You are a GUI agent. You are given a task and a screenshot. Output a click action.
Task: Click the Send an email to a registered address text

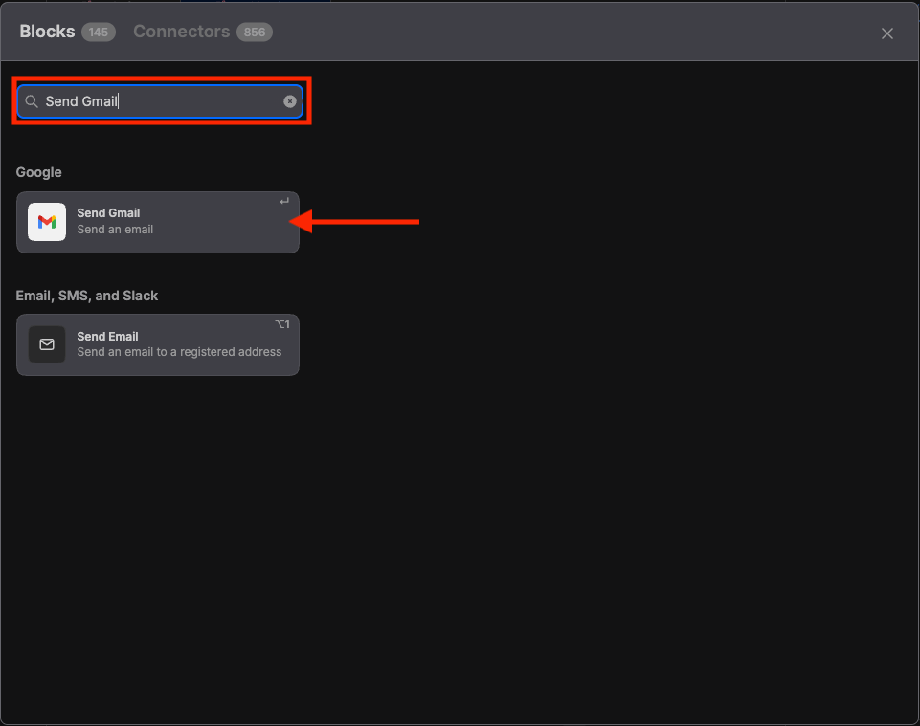click(178, 351)
